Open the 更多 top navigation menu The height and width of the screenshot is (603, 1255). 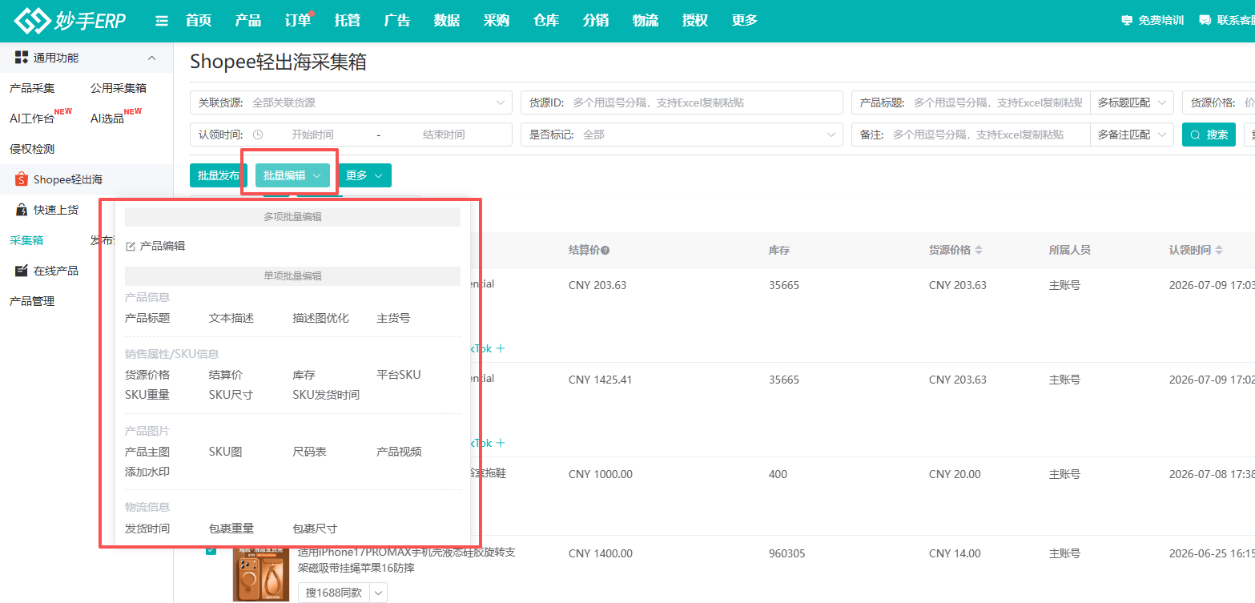tap(745, 21)
